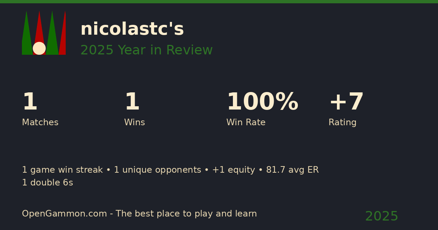
Task: Select the Win Rate label
Action: coord(246,123)
